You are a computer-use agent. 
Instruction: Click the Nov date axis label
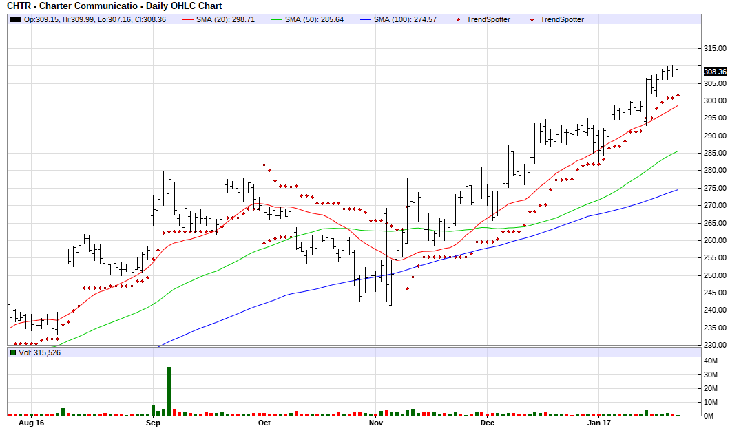(x=376, y=423)
